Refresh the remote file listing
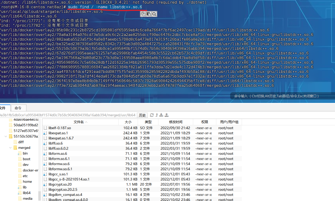The image size is (335, 201). tap(152, 114)
